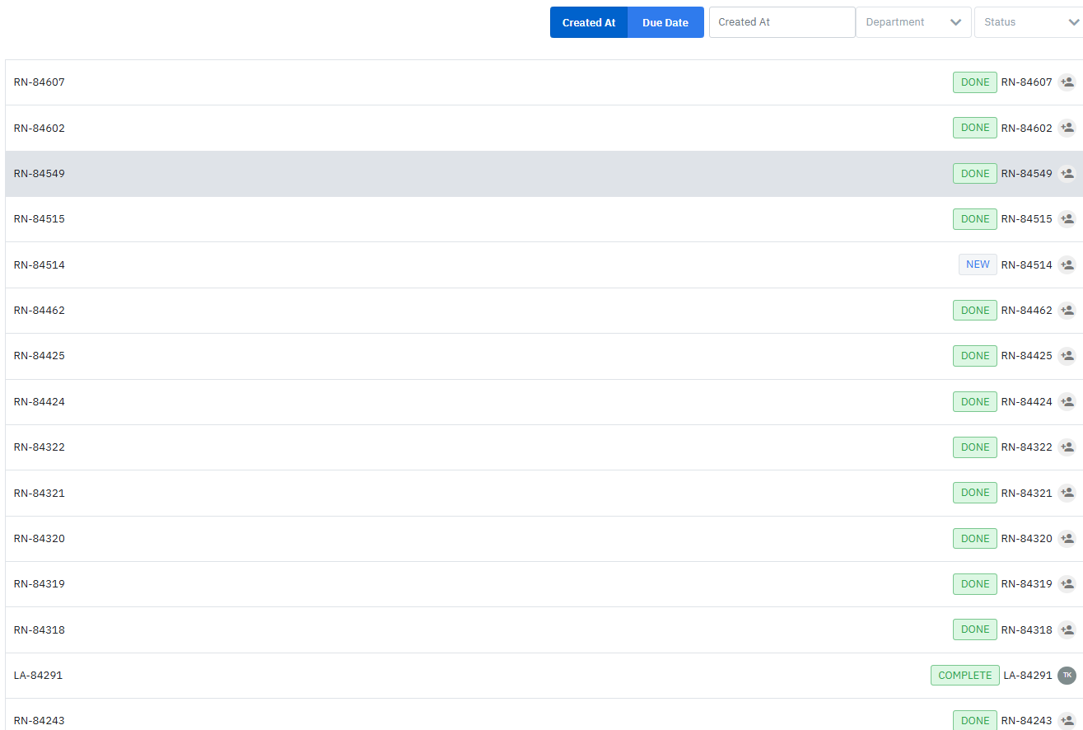Open assignee icon on RN-84424 row
Image resolution: width=1083 pixels, height=730 pixels.
pyautogui.click(x=1067, y=401)
